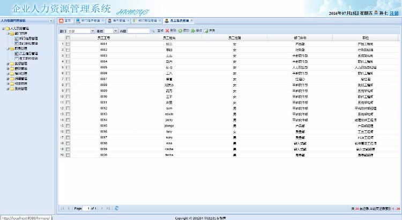Tick the select-all checkbox in the grid header
This screenshot has height=220, width=402.
coord(68,38)
